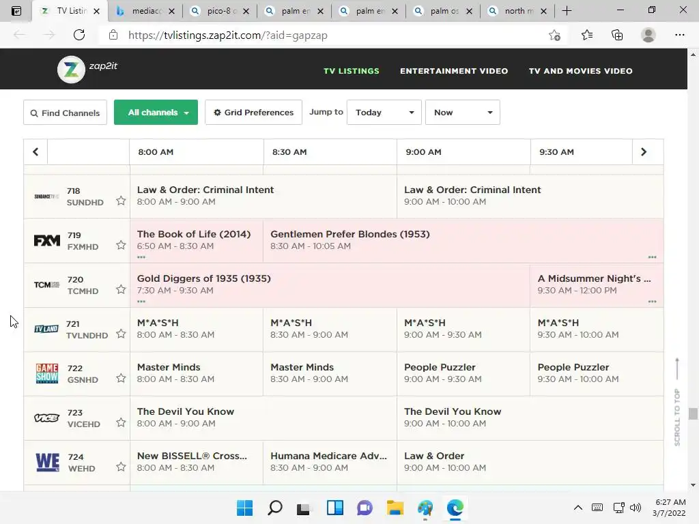Open Gentlemen Prefer Blondes (1953) listing
This screenshot has width=699, height=524.
[x=350, y=235]
